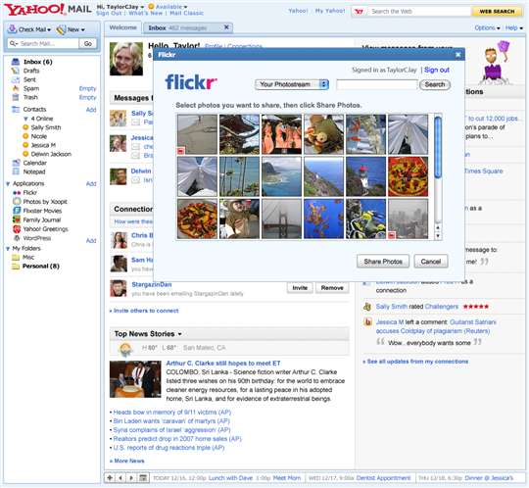Open the Misc folder icon
Image resolution: width=529 pixels, height=488 pixels.
coord(16,257)
